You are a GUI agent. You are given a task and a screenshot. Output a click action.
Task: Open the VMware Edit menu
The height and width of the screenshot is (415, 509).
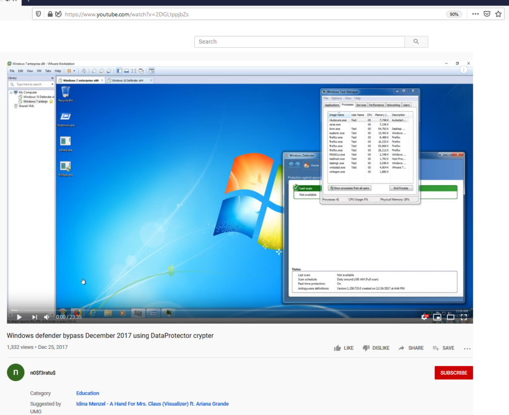point(20,71)
